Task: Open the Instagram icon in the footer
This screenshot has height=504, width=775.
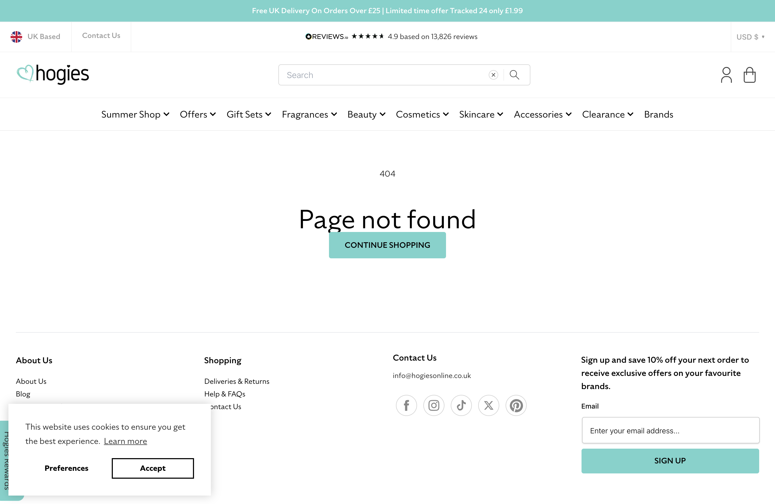Action: [434, 405]
